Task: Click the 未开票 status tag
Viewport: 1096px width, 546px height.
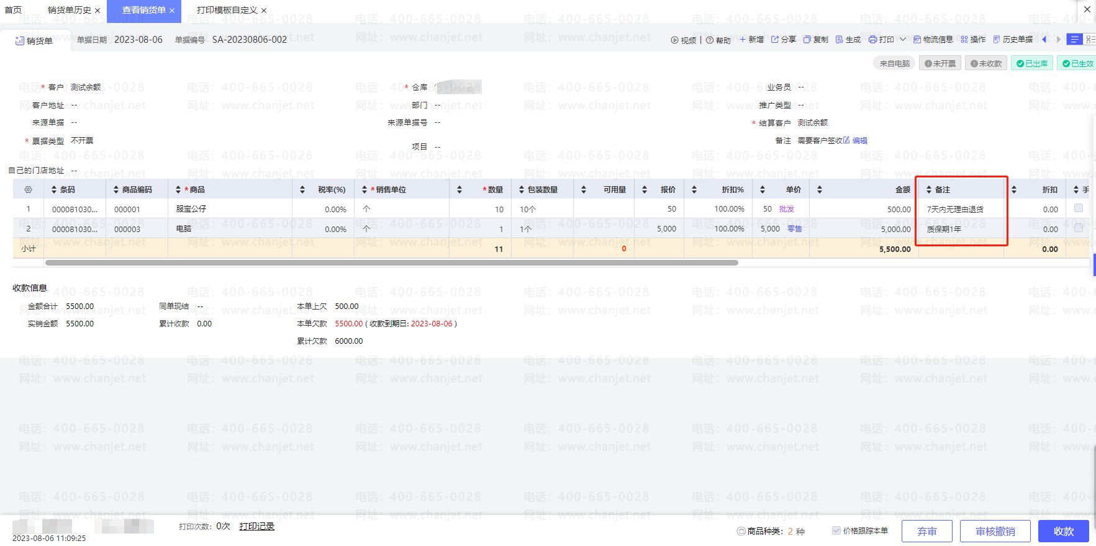Action: 940,63
